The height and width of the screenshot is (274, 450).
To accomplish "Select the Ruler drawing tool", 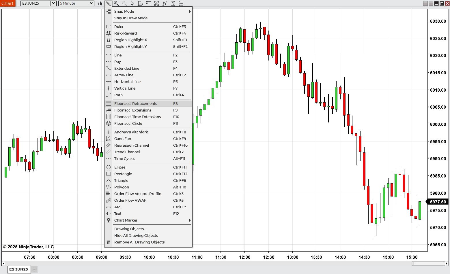I will [148, 27].
